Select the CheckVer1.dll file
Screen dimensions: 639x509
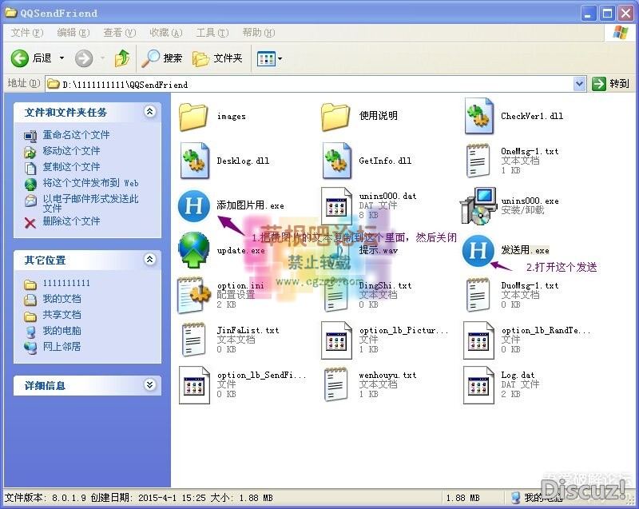click(x=478, y=116)
